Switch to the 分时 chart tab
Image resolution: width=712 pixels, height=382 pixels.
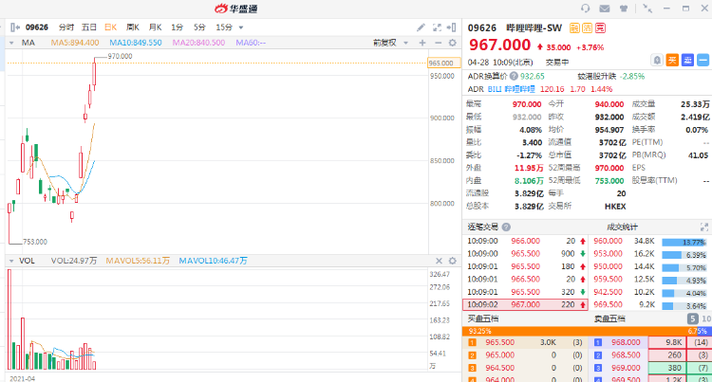[66, 27]
